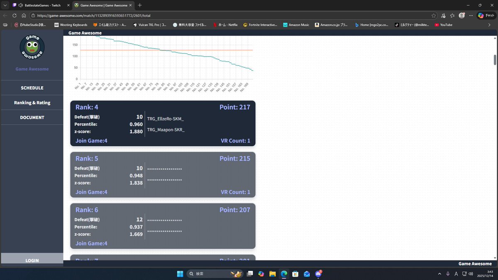498x280 pixels.
Task: Show hidden system tray icons
Action: 439,274
